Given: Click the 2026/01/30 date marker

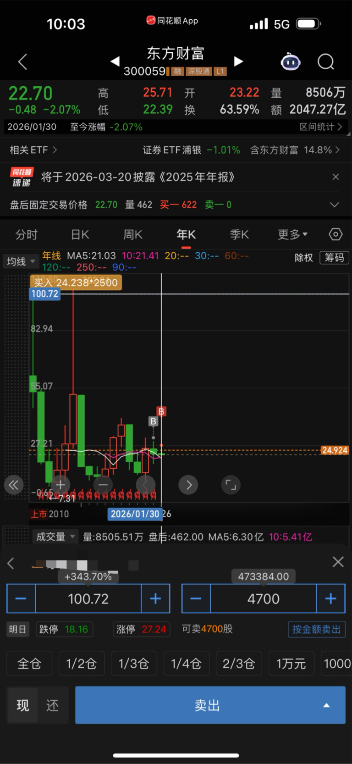Looking at the screenshot, I should (135, 514).
